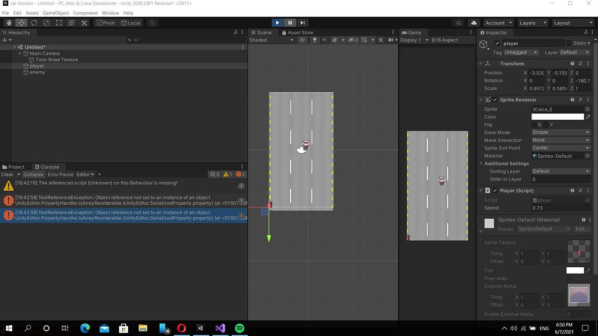Open the Cloud services icon
The image size is (598, 336).
click(473, 23)
